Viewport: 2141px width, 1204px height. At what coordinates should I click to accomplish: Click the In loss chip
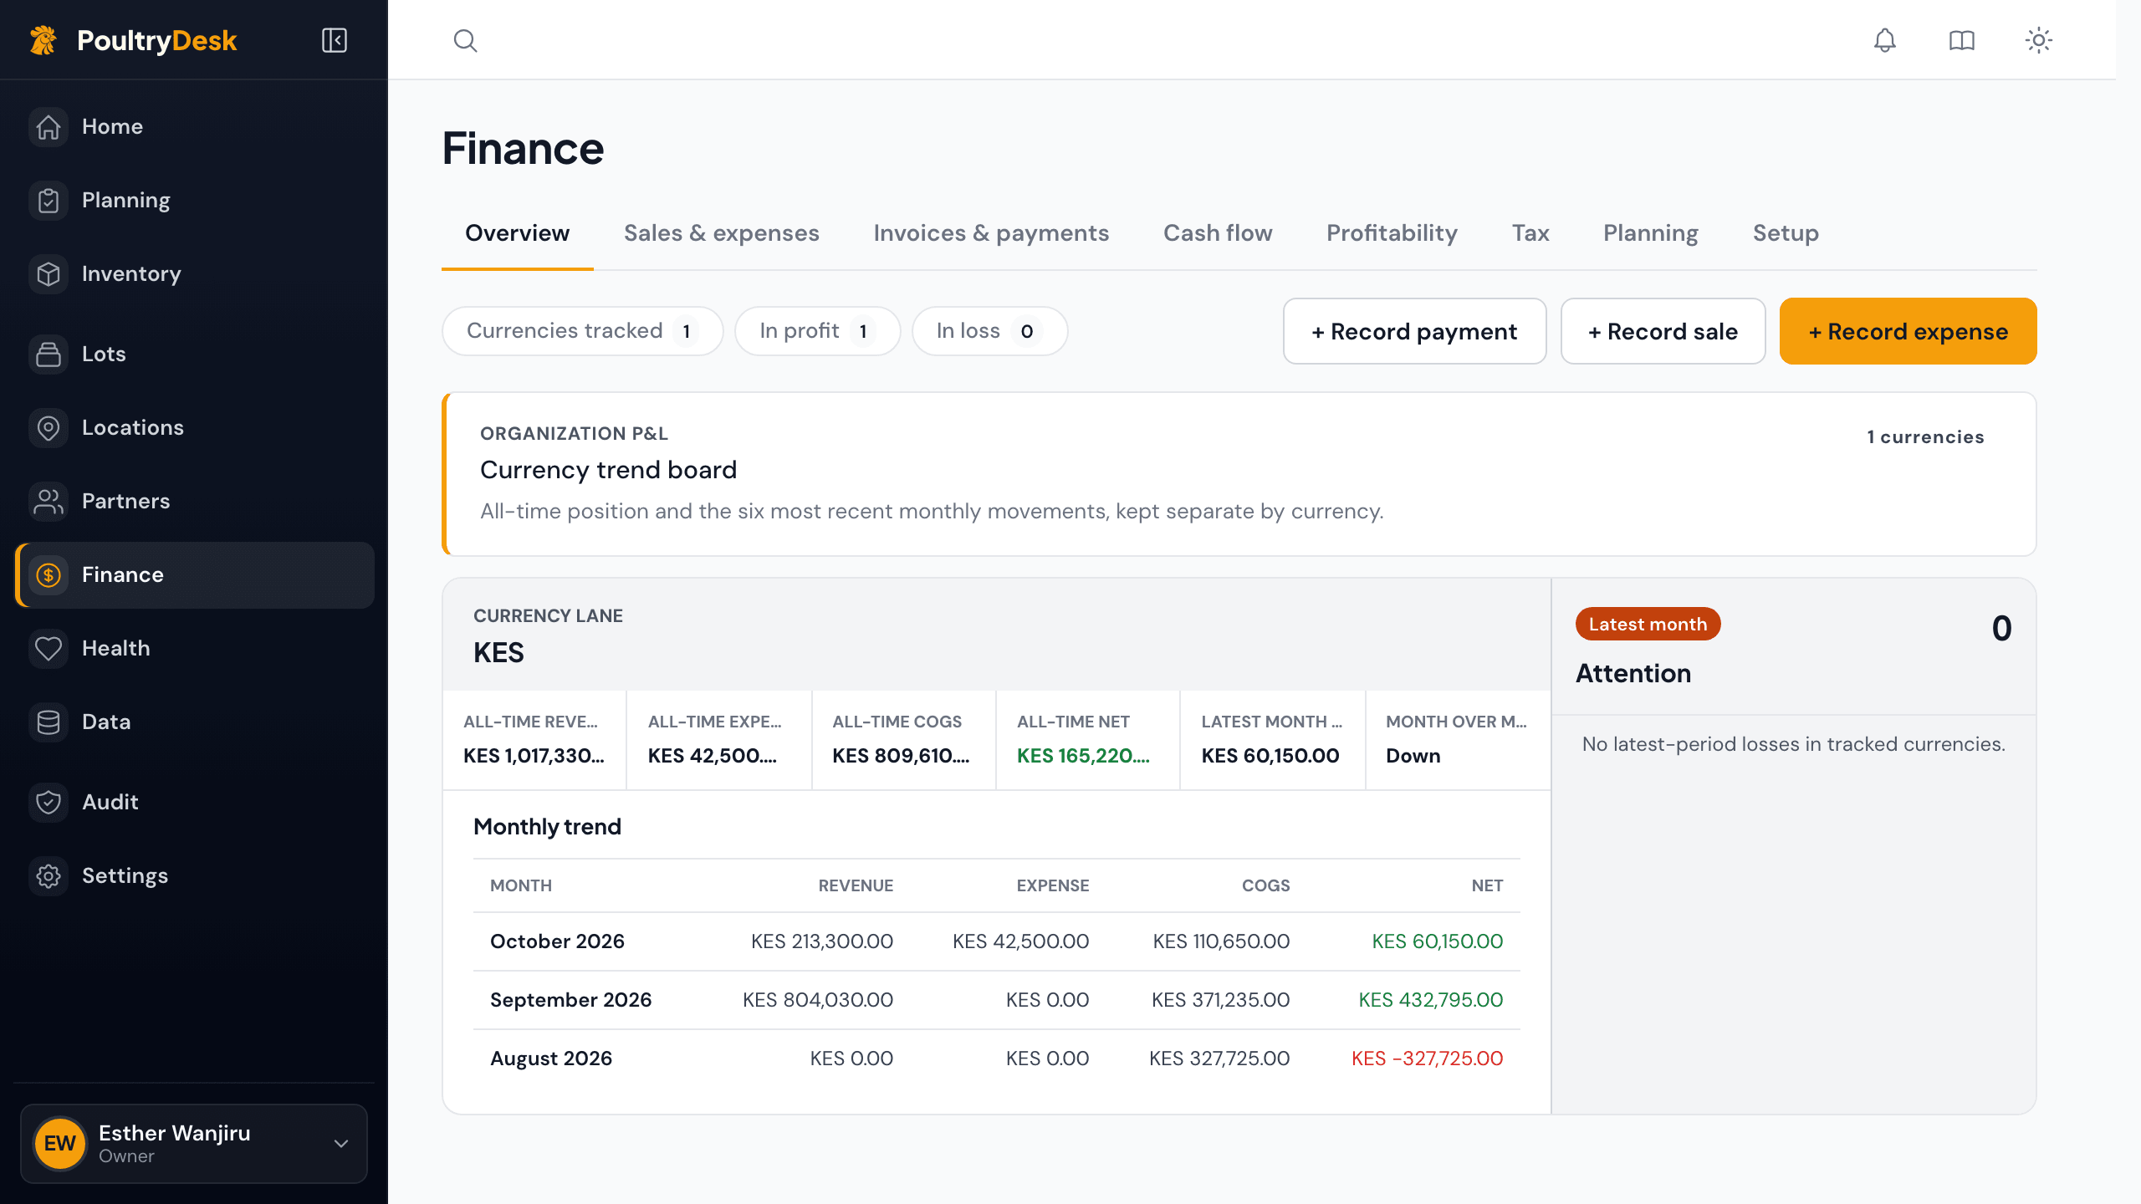[x=989, y=331]
